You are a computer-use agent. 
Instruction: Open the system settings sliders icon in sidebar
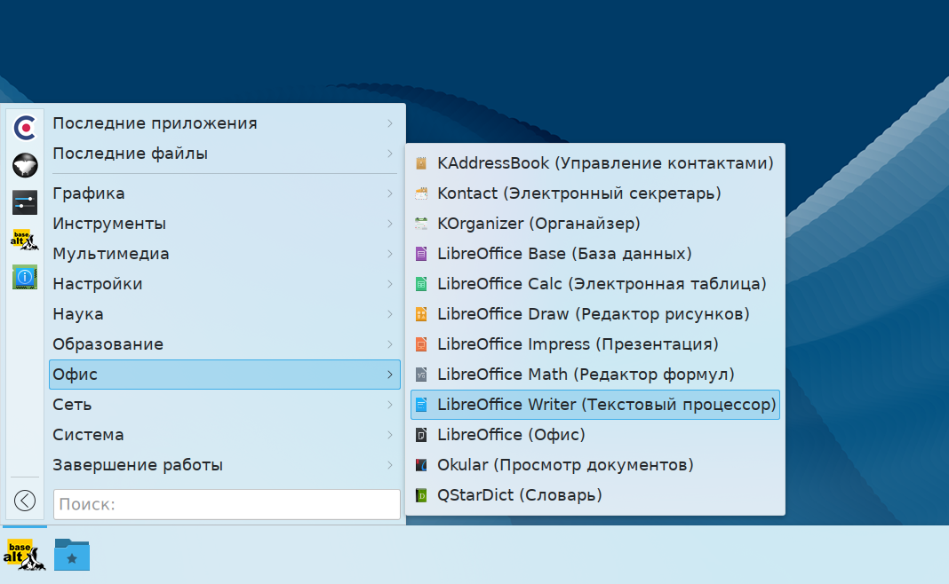pos(25,202)
